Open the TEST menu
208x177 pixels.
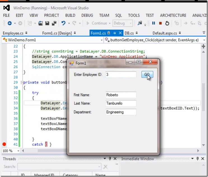pyautogui.click(x=150, y=15)
